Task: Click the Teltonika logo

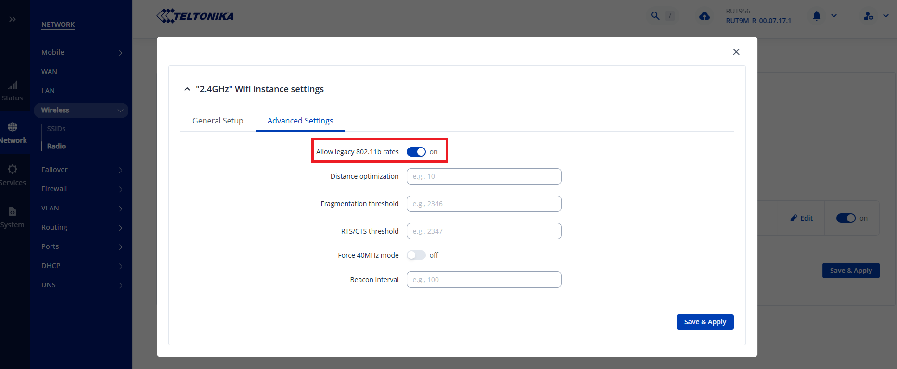Action: pos(195,16)
